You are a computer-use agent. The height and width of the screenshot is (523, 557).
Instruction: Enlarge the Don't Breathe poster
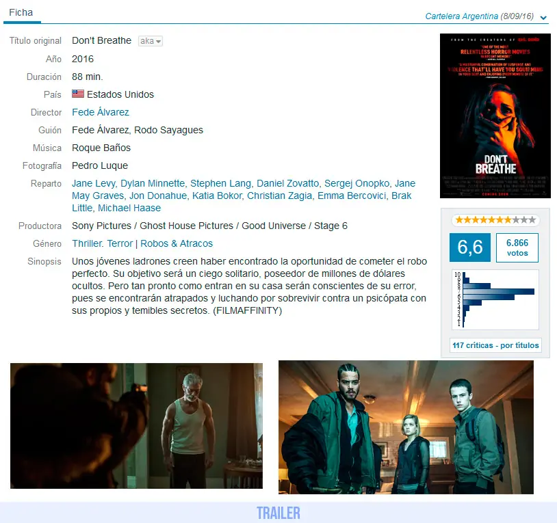click(495, 116)
